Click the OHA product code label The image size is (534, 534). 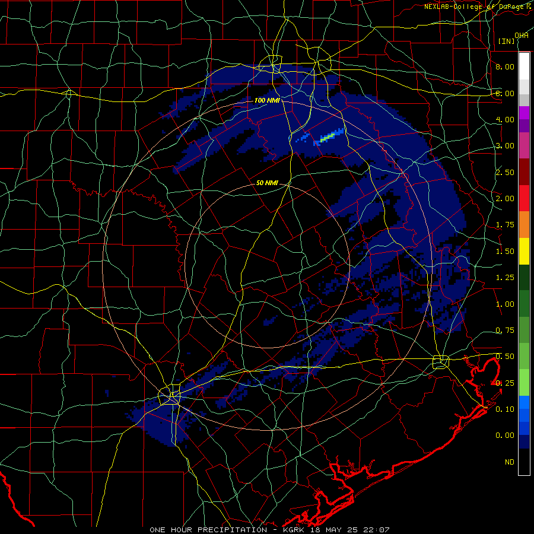click(522, 36)
